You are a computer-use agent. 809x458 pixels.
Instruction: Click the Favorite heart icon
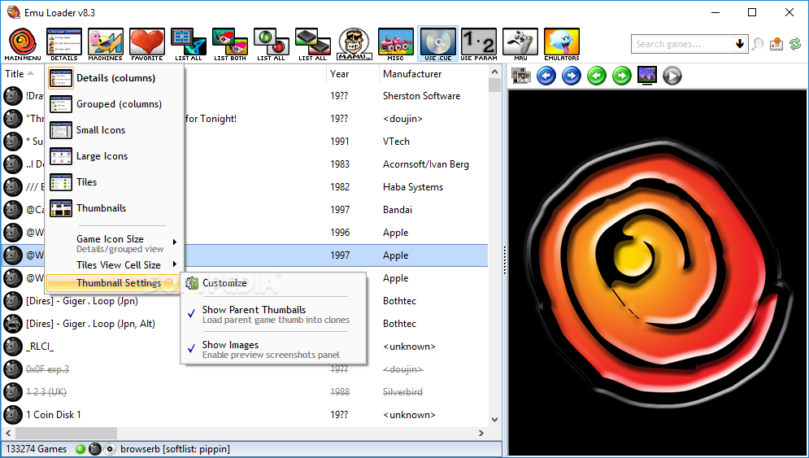click(147, 45)
